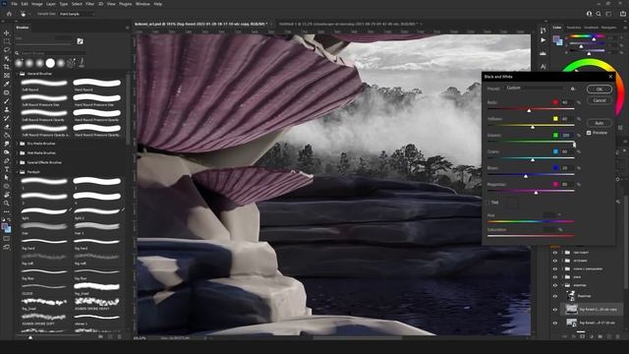Select the Crop tool

coord(7,67)
